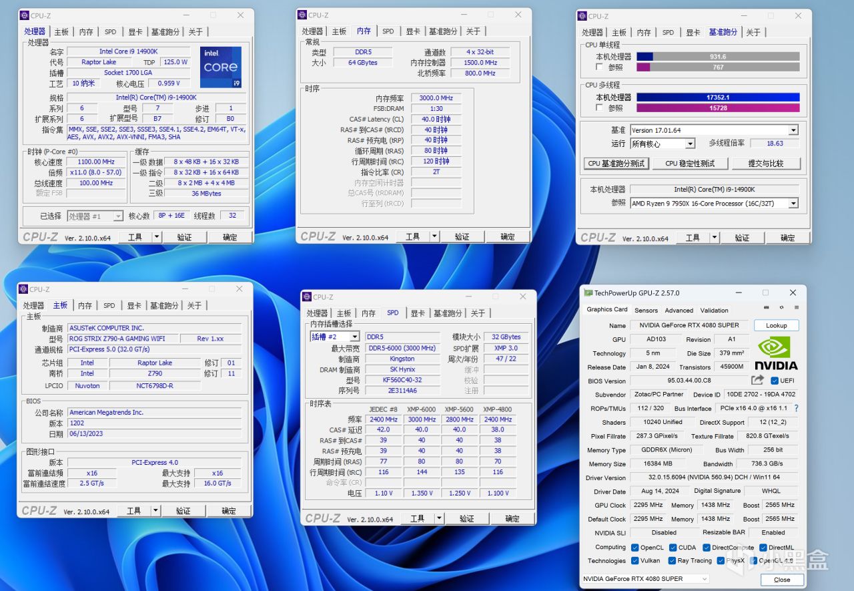854x591 pixels.
Task: Toggle the OpenCL checkbox
Action: point(634,548)
